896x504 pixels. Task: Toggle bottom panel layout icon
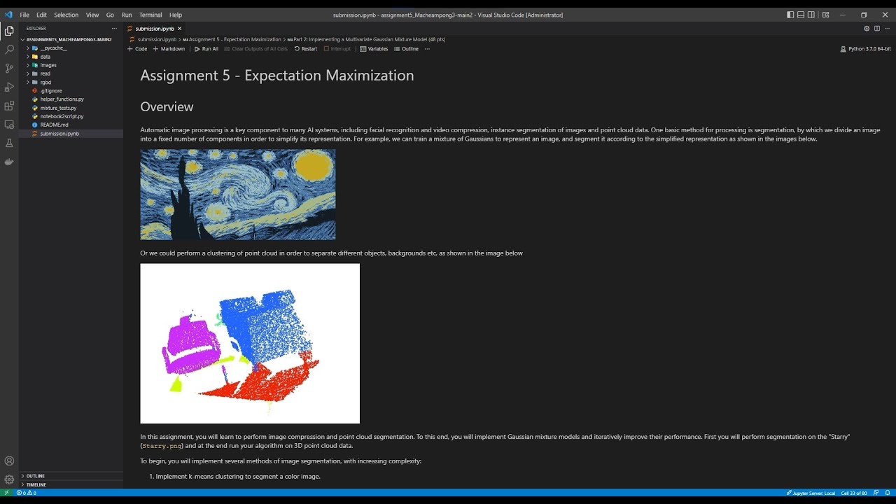[801, 15]
